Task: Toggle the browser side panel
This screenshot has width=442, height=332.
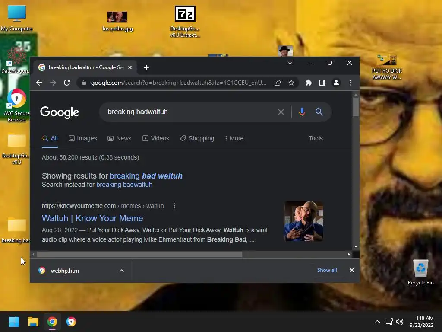Action: coord(322,83)
